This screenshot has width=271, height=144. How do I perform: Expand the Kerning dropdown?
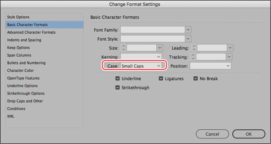pyautogui.click(x=141, y=57)
